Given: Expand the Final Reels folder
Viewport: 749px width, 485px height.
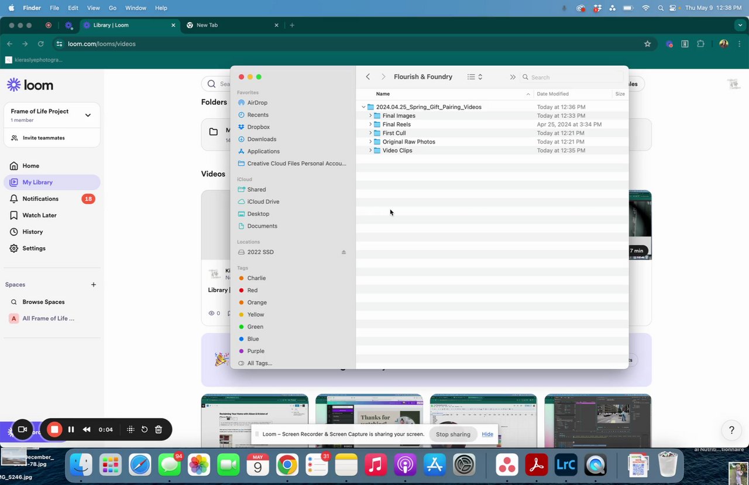Looking at the screenshot, I should tap(370, 124).
